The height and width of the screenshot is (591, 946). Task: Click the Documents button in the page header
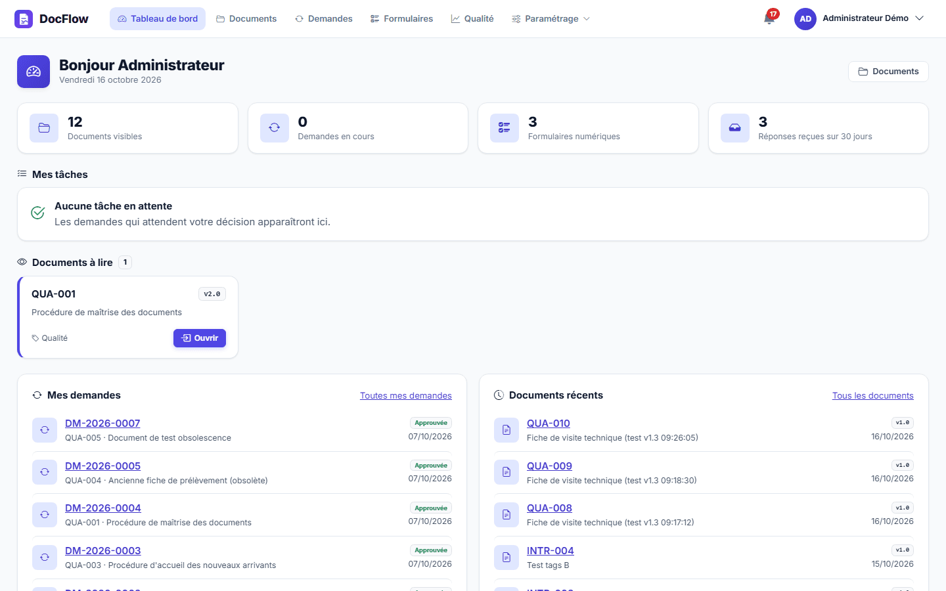(888, 72)
